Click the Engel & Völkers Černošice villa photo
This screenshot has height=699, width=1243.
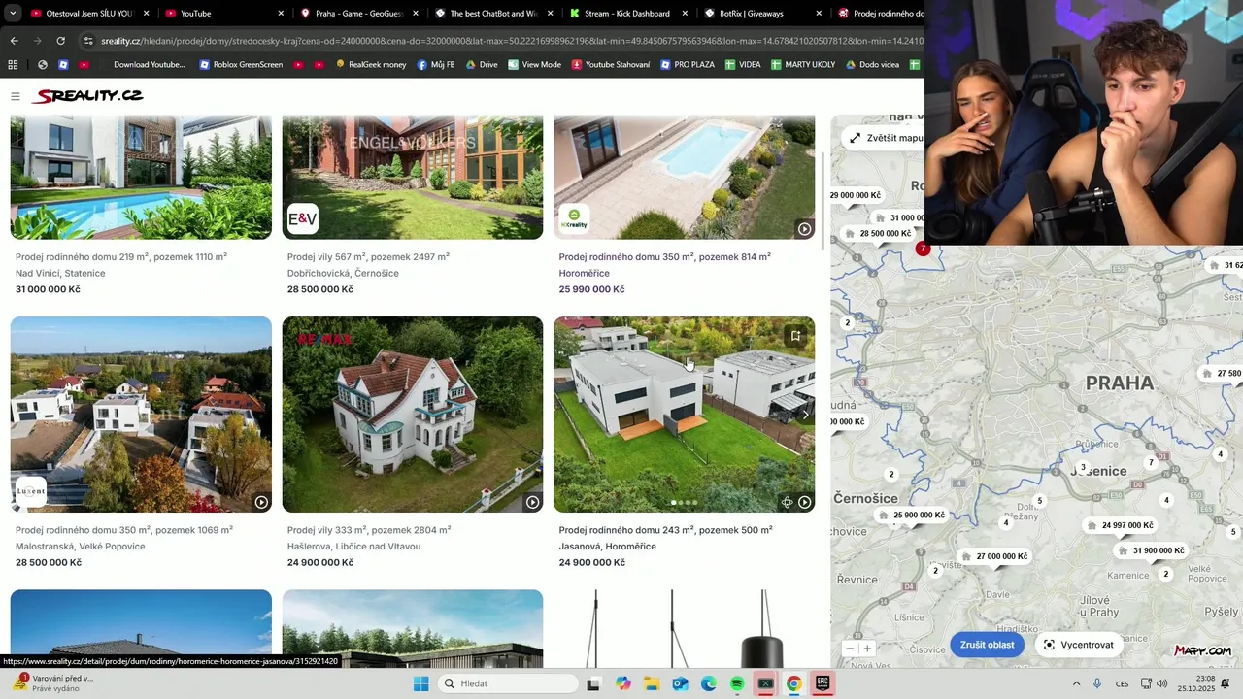[x=413, y=178]
